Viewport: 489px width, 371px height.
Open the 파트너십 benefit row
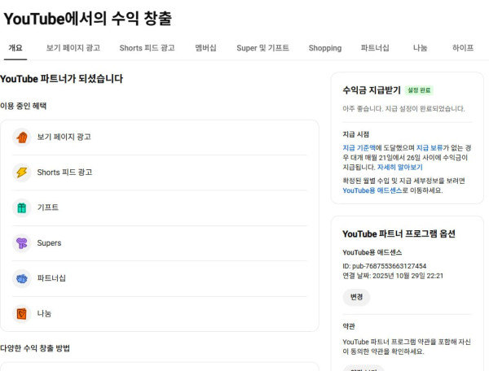point(160,278)
